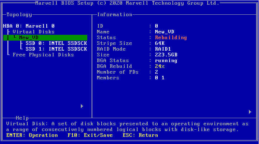Image resolution: width=259 pixels, height=144 pixels.
Task: Click the Help section title
Action: pyautogui.click(x=22, y=118)
